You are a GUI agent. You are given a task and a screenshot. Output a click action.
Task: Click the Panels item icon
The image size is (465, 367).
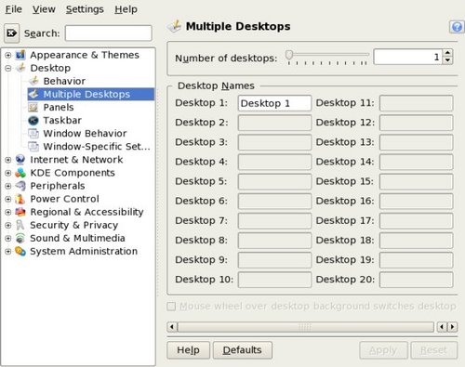[x=33, y=107]
